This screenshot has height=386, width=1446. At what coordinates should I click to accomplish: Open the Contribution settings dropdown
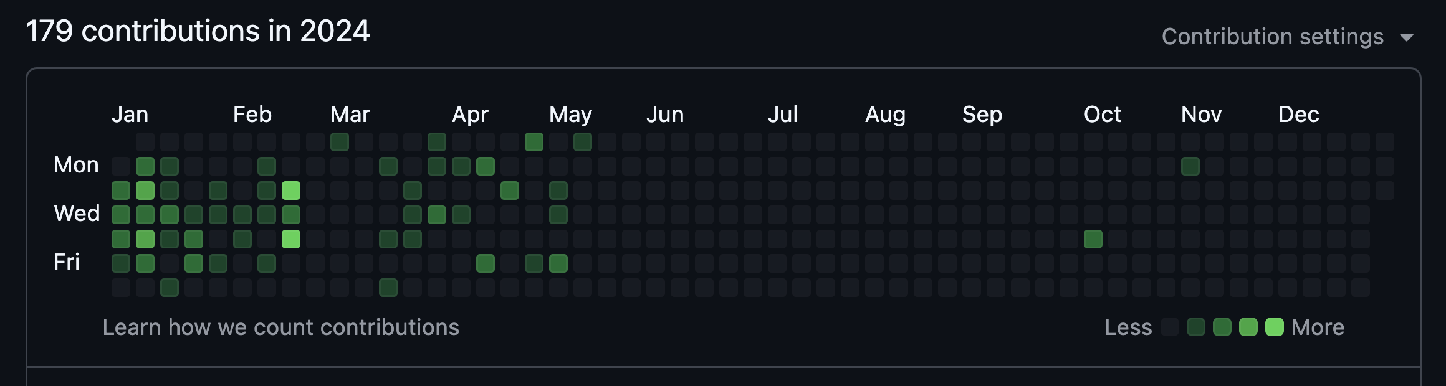tap(1272, 37)
